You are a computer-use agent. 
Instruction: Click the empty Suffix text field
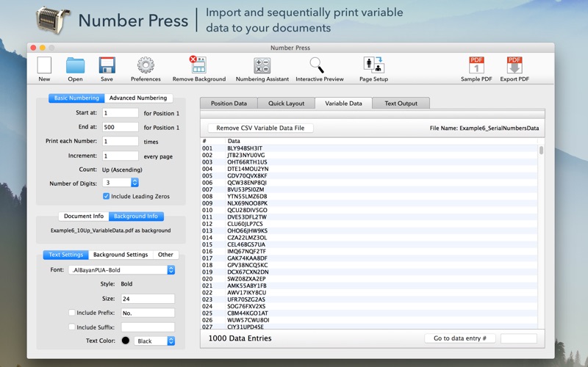(x=148, y=327)
